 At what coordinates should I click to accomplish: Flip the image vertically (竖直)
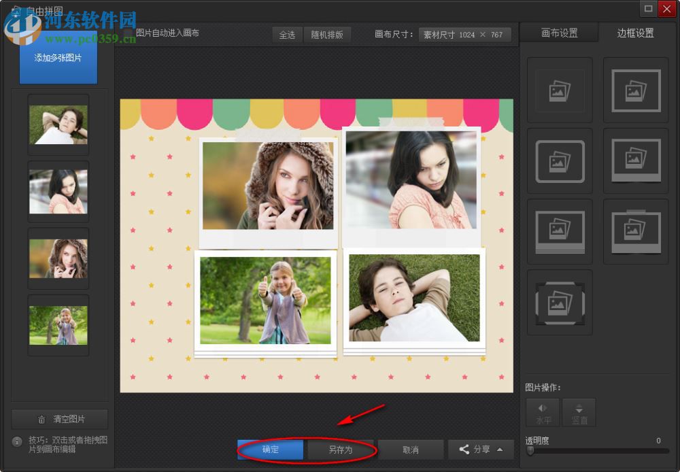click(579, 413)
